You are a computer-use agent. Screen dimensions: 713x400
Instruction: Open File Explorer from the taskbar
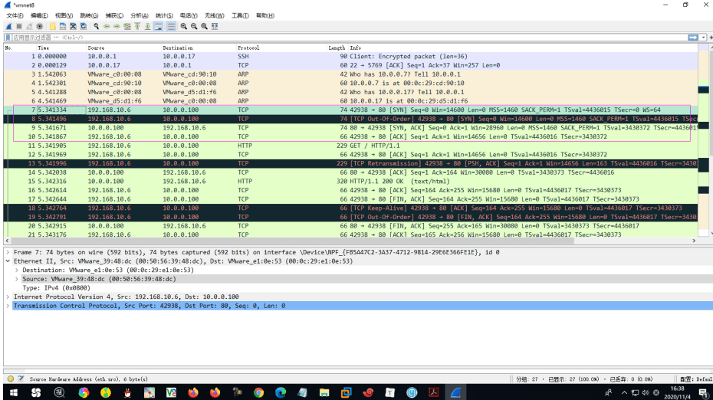[324, 392]
